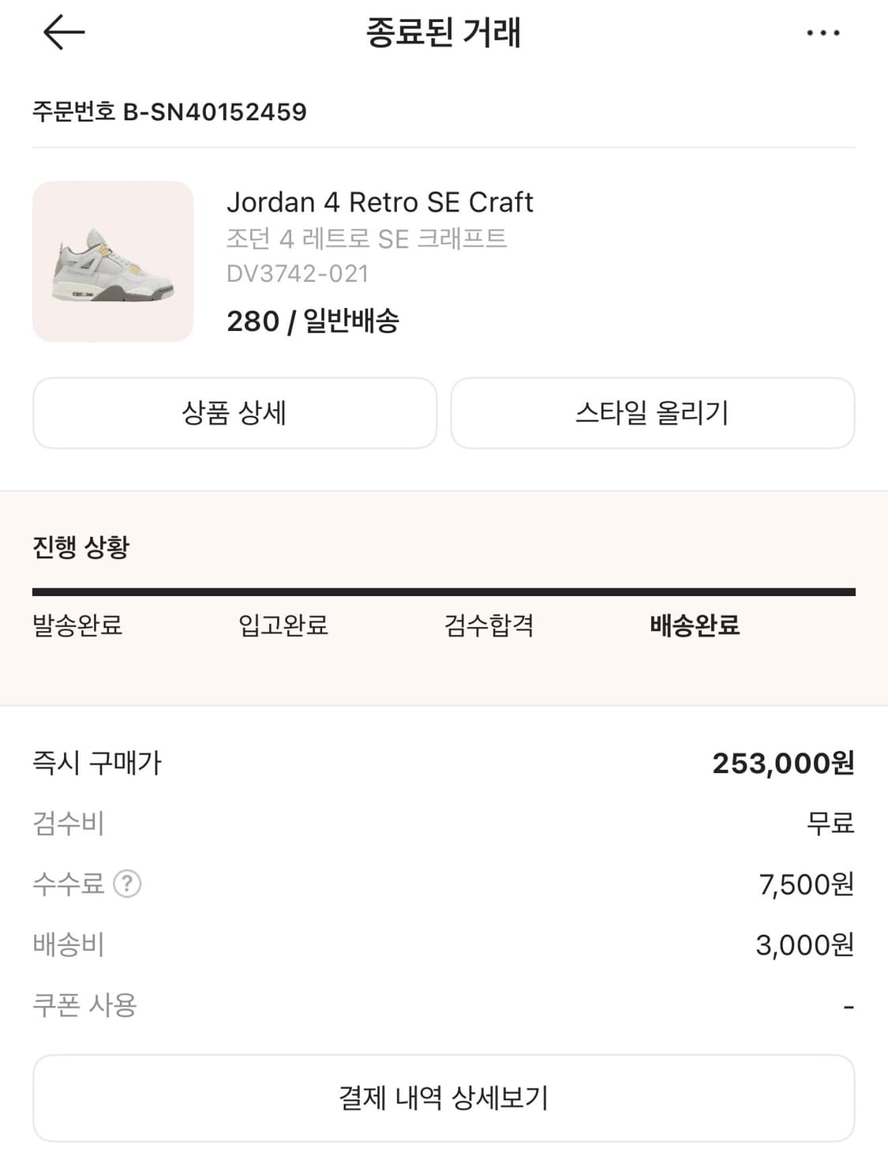Select the 검수합격 progress step
This screenshot has height=1164, width=888.
click(x=489, y=625)
